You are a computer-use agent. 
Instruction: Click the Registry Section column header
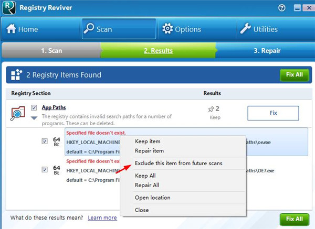pos(31,93)
